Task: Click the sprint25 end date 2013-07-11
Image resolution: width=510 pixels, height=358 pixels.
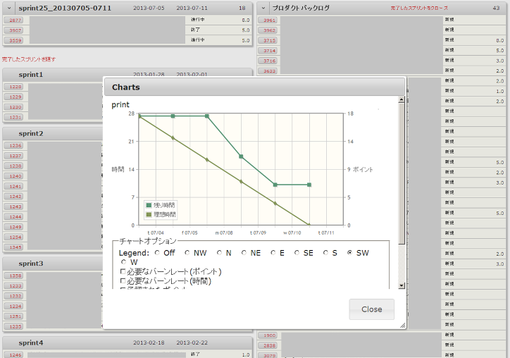Action: click(192, 8)
